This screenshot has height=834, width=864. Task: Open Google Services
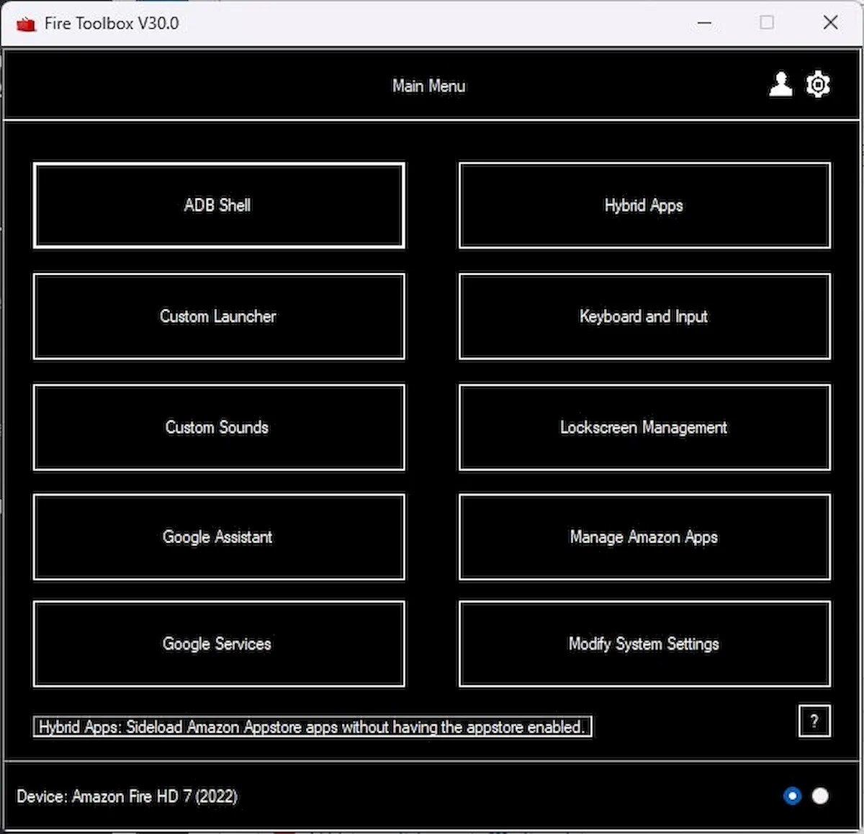tap(217, 644)
